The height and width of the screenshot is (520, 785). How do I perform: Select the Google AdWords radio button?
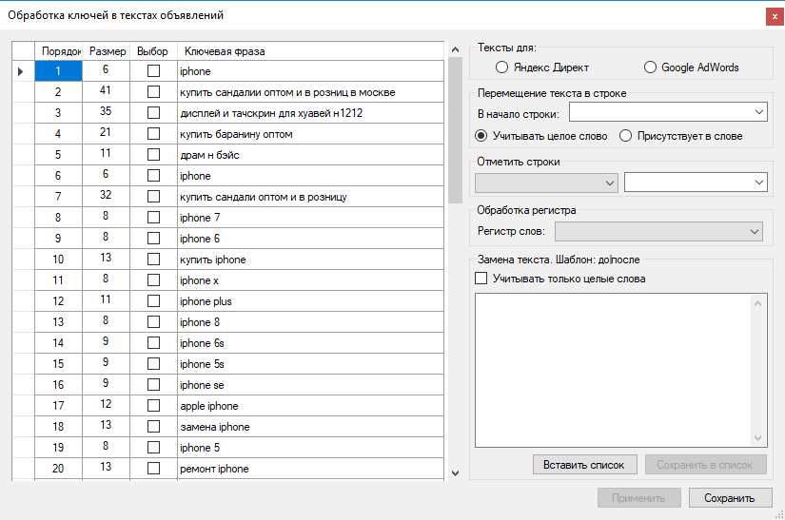click(651, 67)
